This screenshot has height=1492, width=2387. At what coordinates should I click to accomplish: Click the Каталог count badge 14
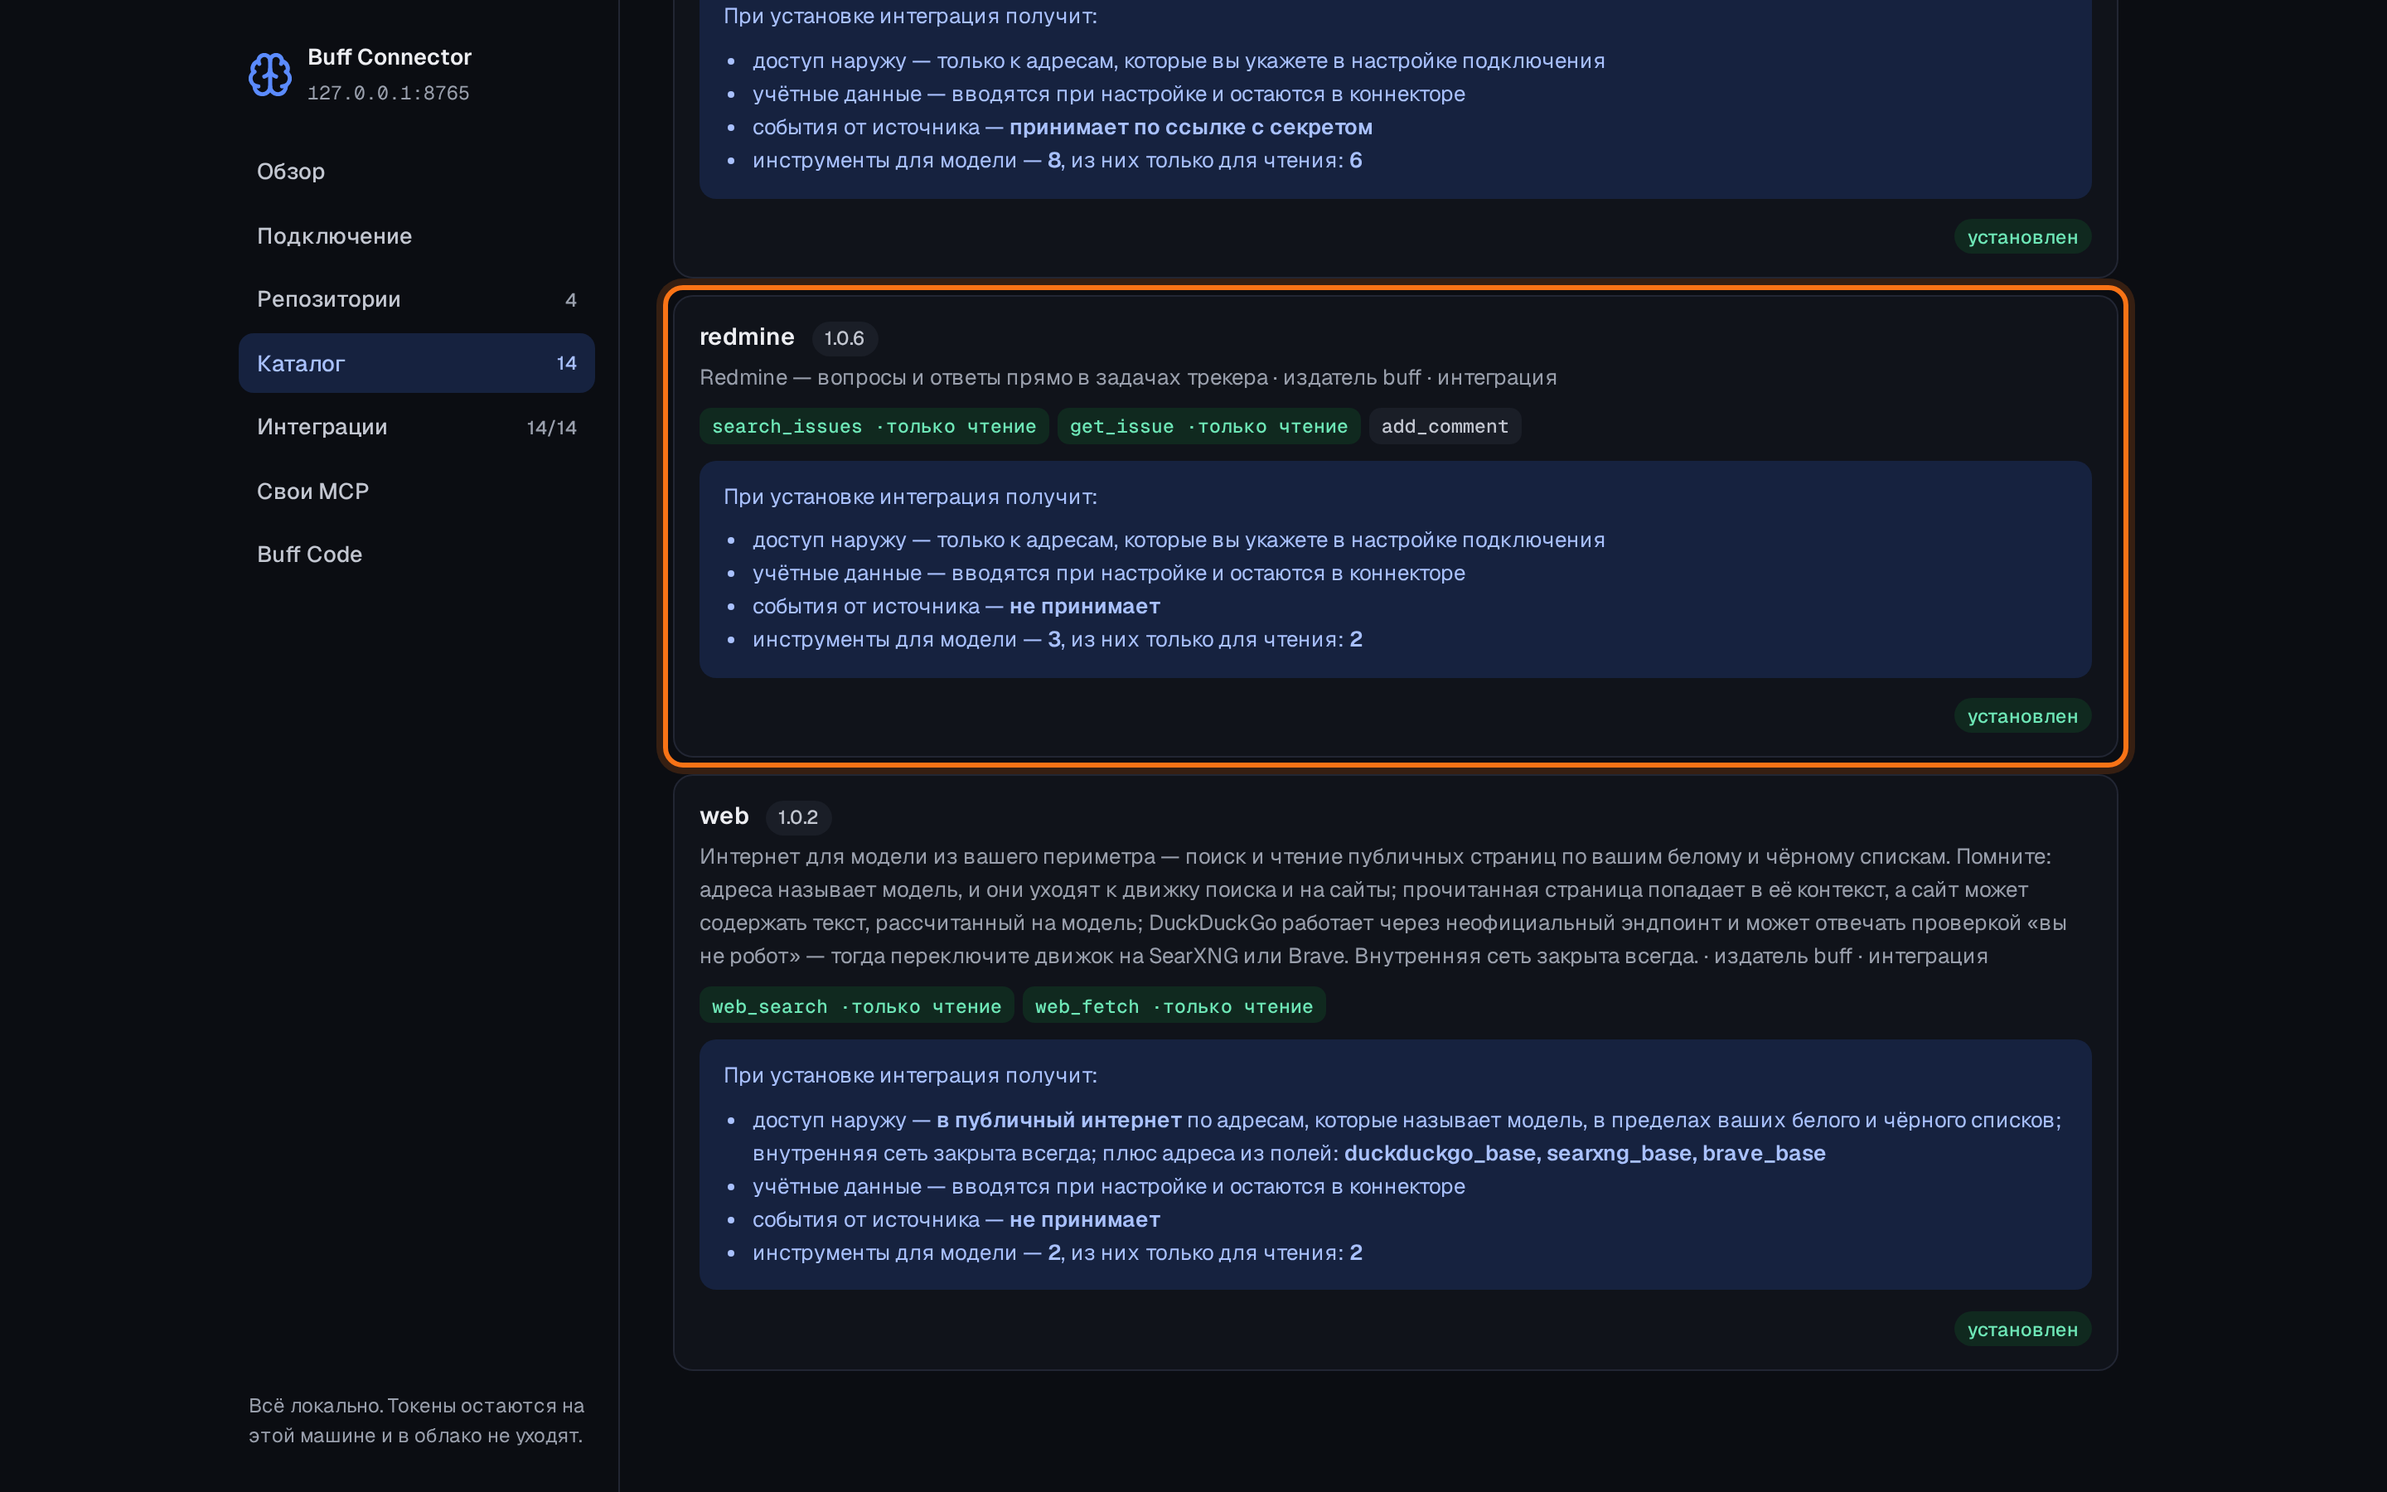pyautogui.click(x=566, y=363)
